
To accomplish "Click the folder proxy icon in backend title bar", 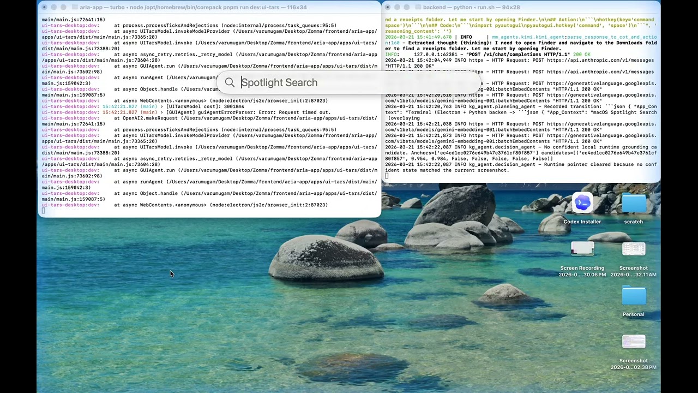I will tap(418, 7).
